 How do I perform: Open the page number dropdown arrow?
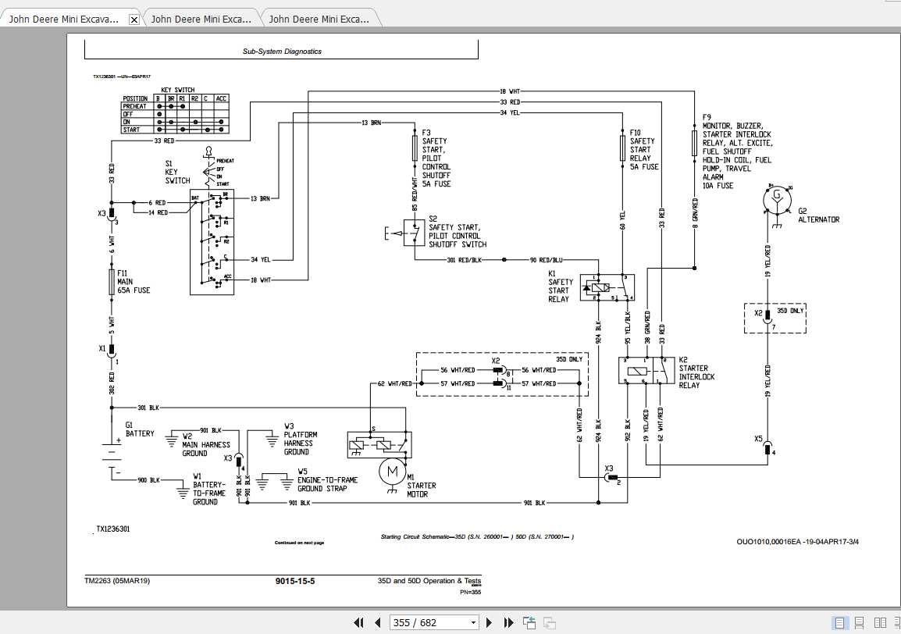473,622
